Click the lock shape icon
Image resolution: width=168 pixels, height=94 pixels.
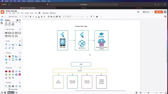tap(97, 17)
